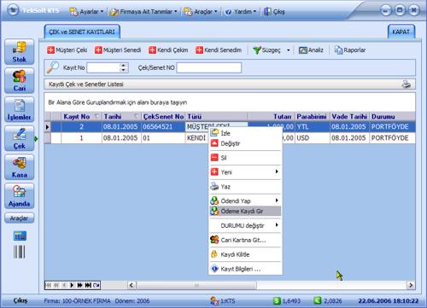Open the Ajanda module in sidebar
The width and height of the screenshot is (427, 308).
20,196
